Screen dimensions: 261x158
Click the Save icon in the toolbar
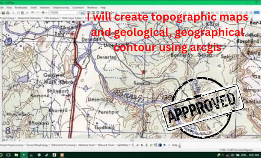point(3,13)
